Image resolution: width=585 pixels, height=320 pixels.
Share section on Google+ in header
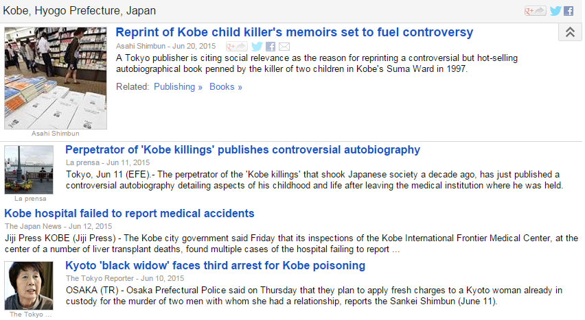tap(535, 11)
